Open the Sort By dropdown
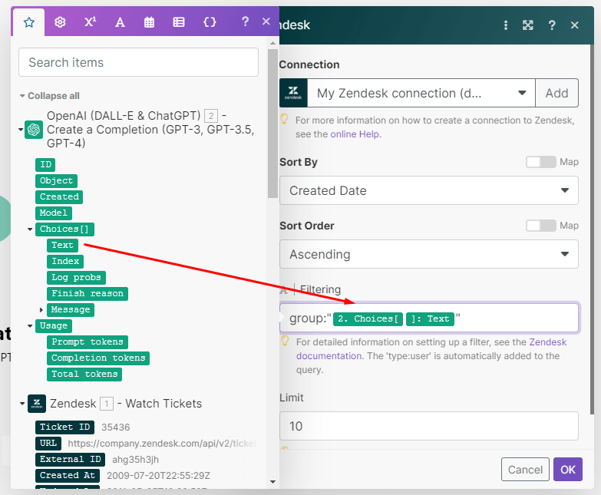Image resolution: width=601 pixels, height=495 pixels. click(428, 190)
